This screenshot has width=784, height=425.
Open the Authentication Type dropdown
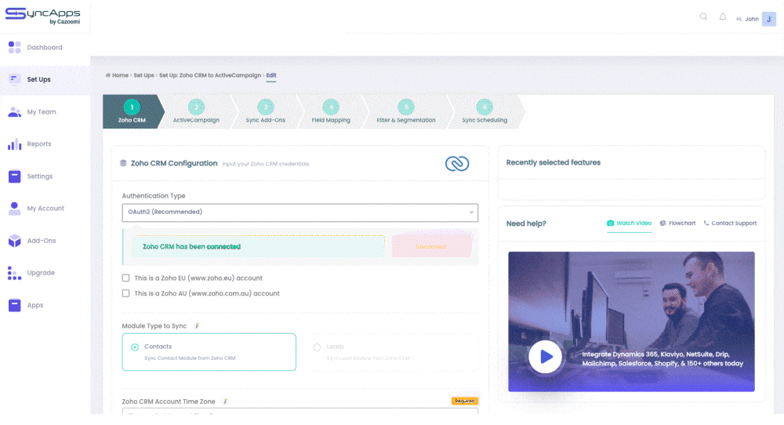(300, 212)
